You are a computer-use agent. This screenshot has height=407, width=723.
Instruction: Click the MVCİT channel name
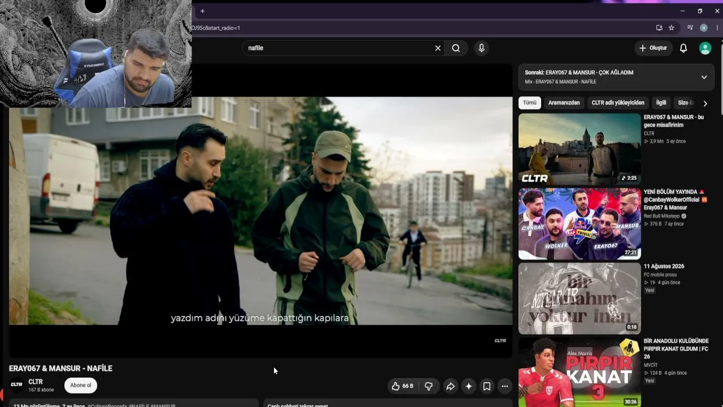[651, 365]
